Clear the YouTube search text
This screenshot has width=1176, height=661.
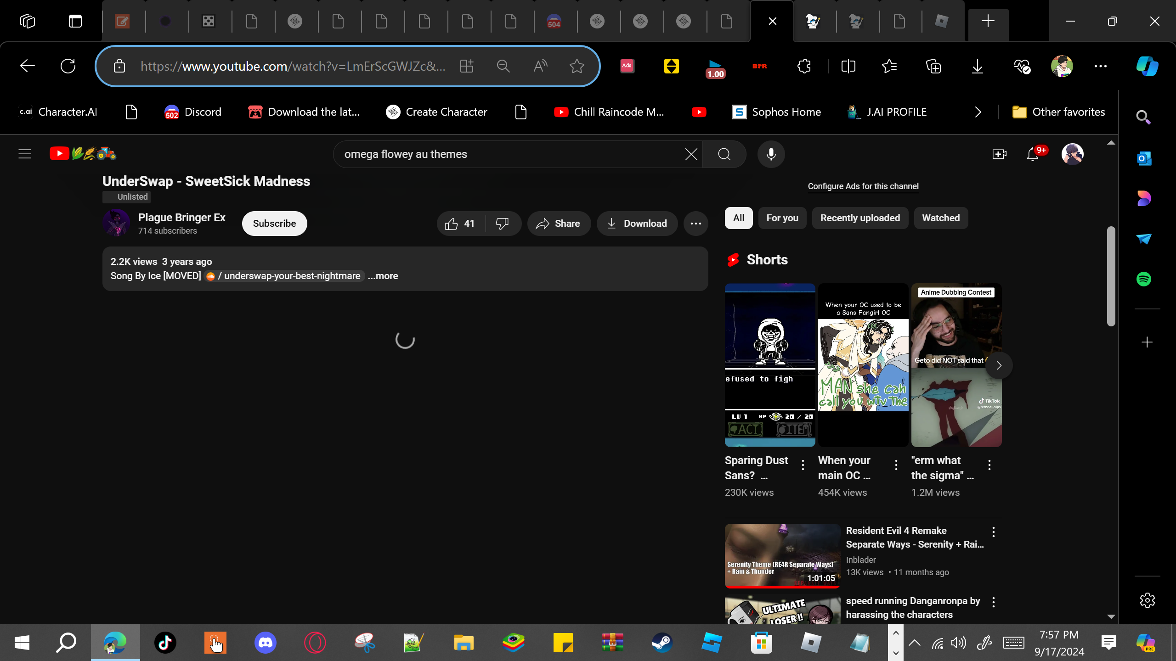pyautogui.click(x=691, y=154)
